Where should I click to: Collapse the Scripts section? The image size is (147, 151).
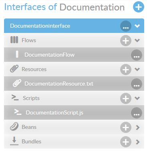pyautogui.click(x=137, y=98)
